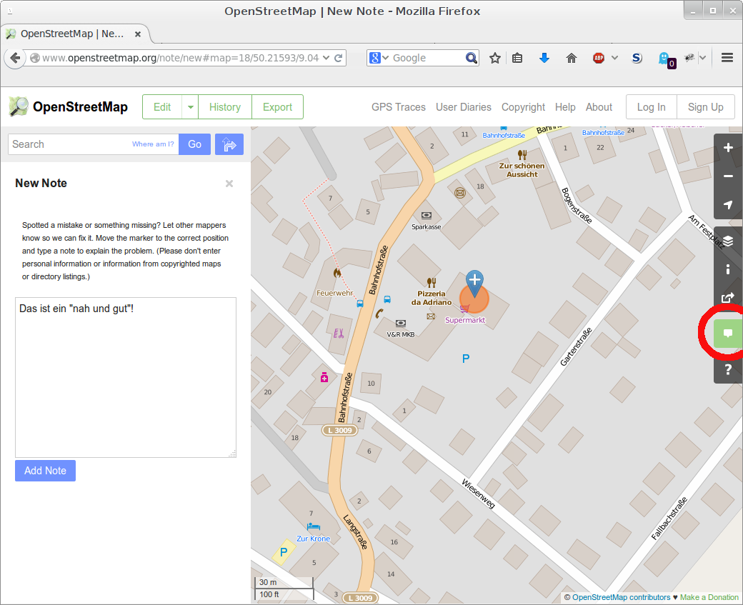Open the OpenStreetMap contributors link

coord(621,597)
